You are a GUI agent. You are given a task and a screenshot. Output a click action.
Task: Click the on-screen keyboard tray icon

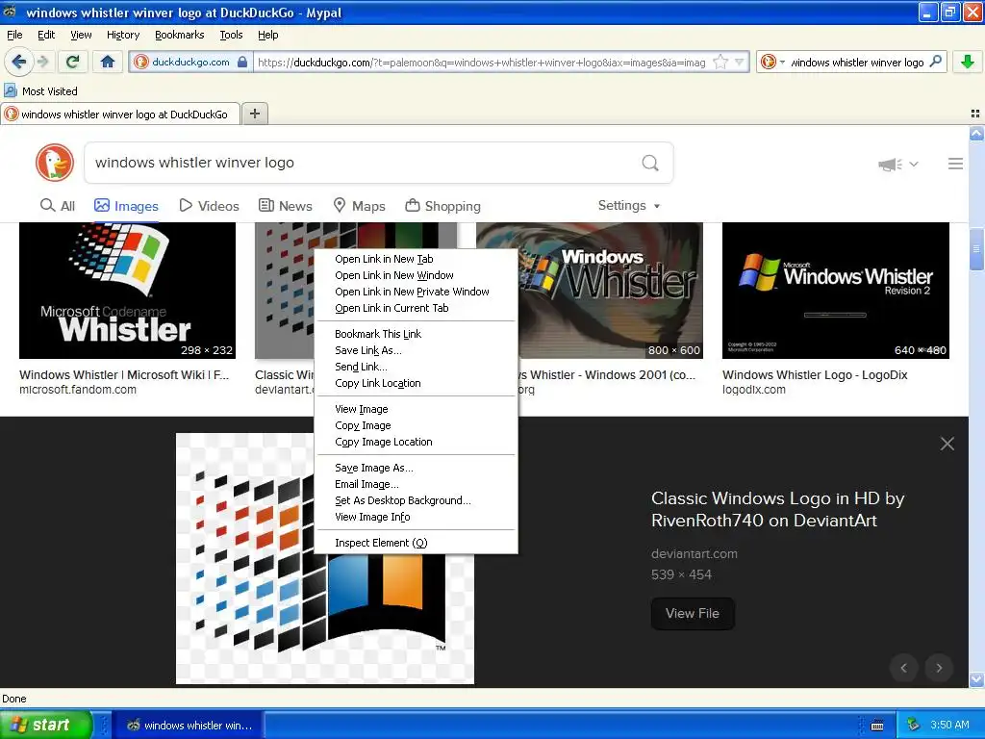pyautogui.click(x=877, y=726)
